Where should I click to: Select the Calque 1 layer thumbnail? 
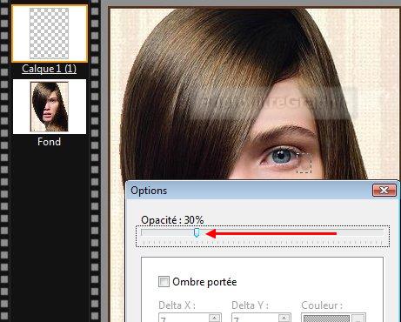(x=50, y=33)
